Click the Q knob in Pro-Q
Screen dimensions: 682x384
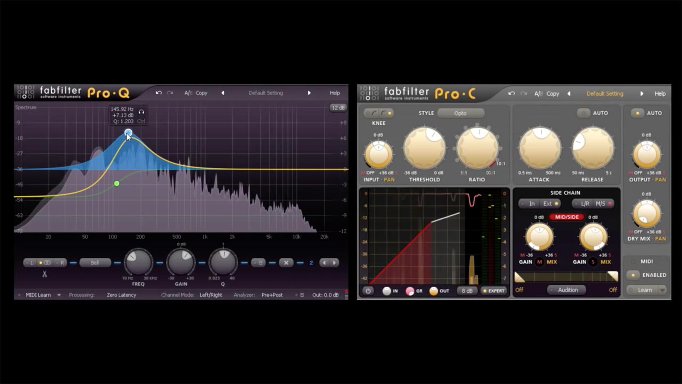coord(223,262)
